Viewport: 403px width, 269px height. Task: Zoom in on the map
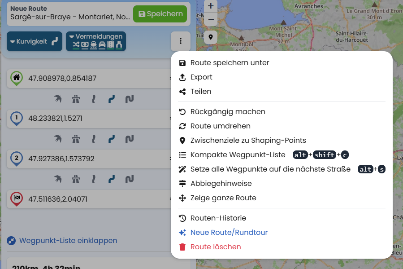[x=210, y=6]
